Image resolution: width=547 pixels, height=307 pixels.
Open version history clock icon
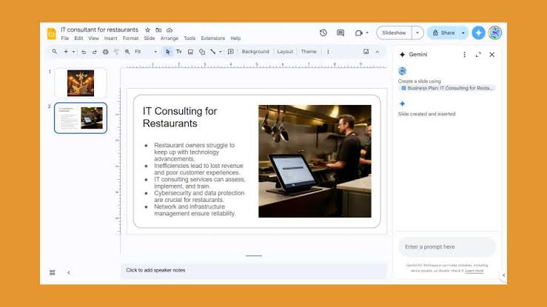point(323,33)
